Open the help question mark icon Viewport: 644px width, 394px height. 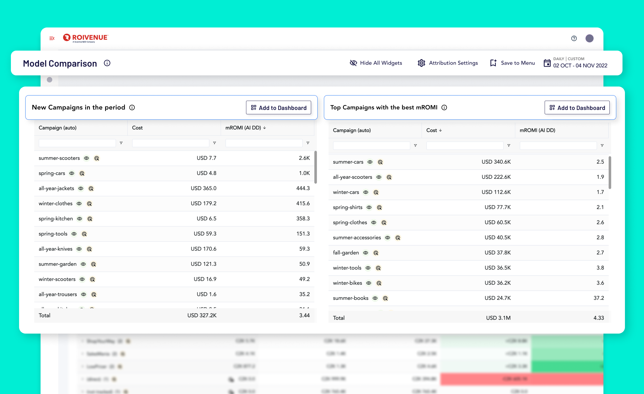coord(574,38)
